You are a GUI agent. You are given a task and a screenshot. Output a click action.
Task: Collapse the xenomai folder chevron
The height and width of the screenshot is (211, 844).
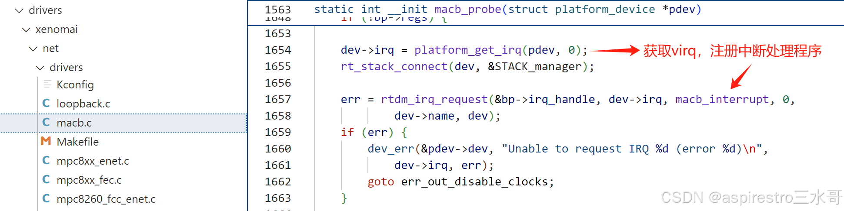point(26,29)
